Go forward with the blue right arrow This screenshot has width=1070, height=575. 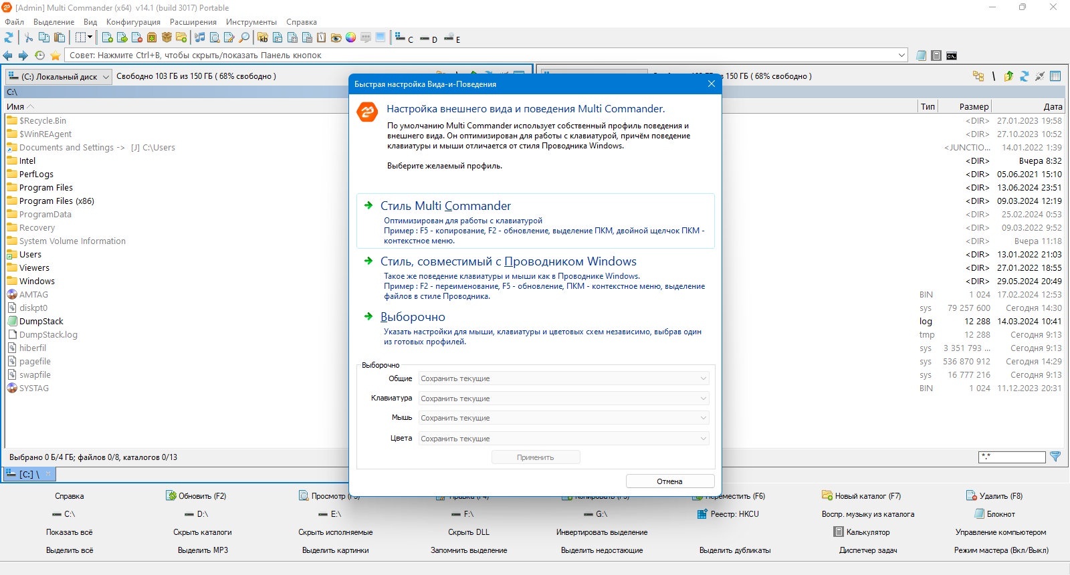tap(23, 55)
